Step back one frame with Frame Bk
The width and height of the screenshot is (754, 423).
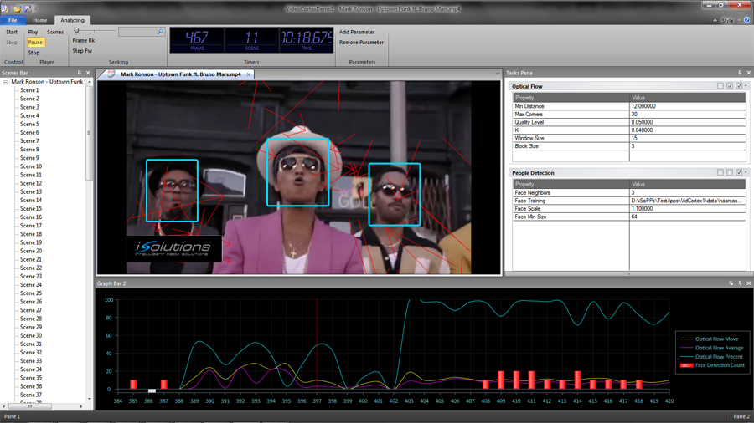pos(84,41)
